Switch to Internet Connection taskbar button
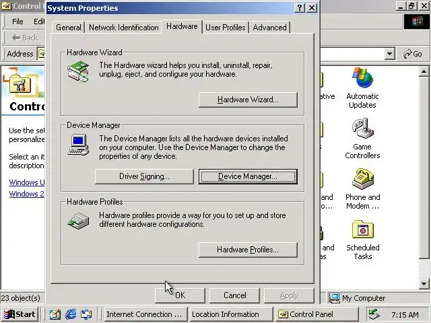Viewport: 431px width, 323px height. [145, 314]
